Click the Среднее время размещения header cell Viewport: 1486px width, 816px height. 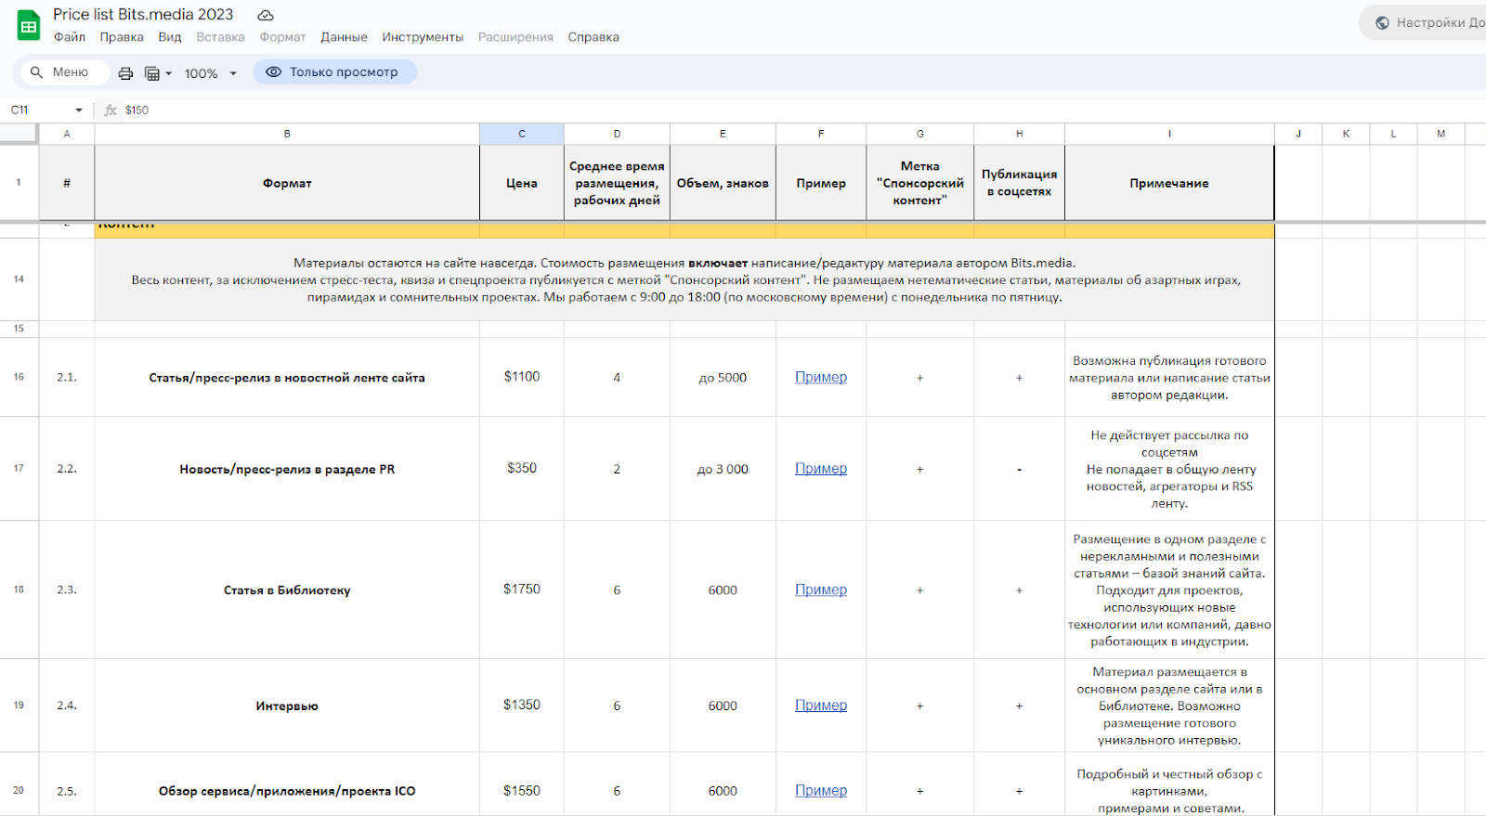(x=617, y=183)
